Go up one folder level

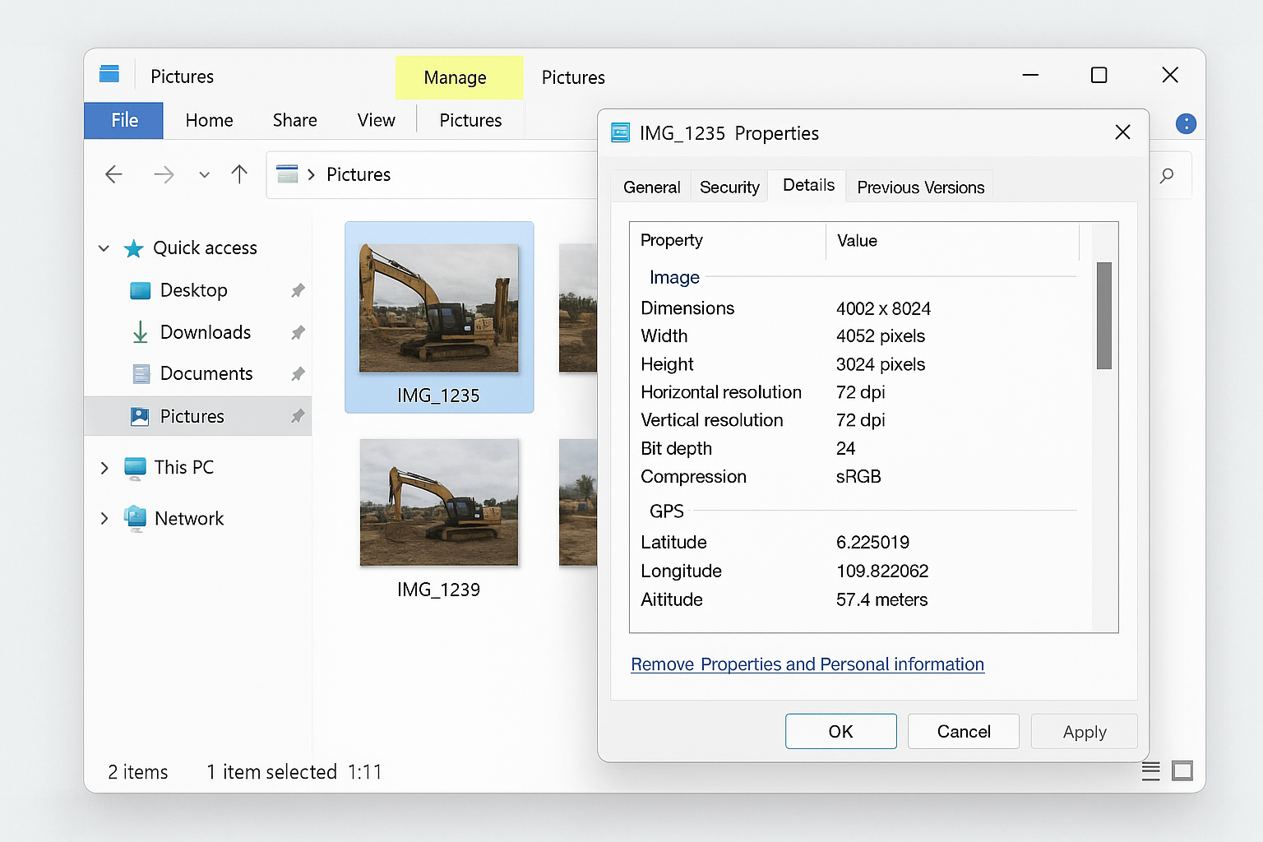238,174
